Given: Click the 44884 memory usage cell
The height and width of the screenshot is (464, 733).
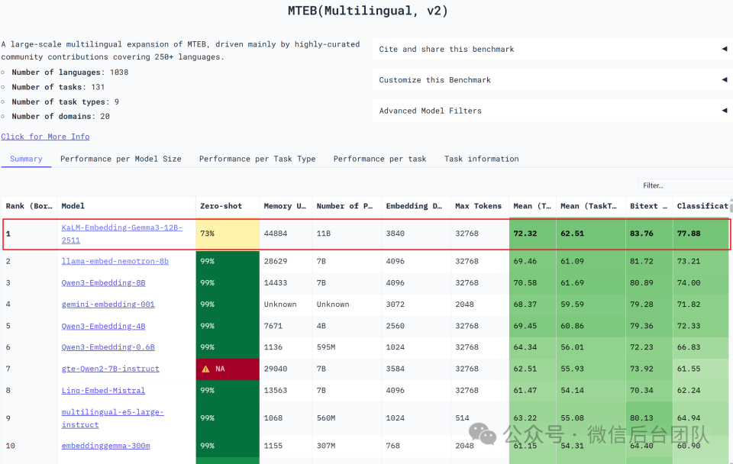Looking at the screenshot, I should coord(286,234).
